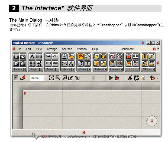Click the black play rebuild solution button

point(111,78)
